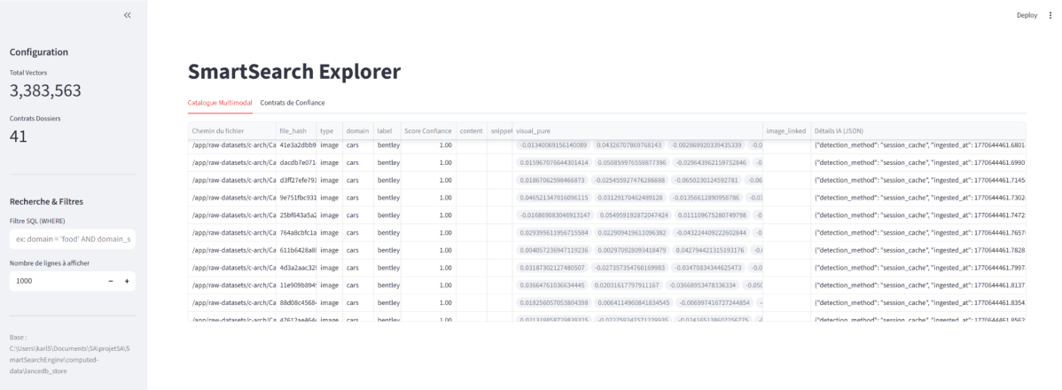The image size is (1062, 390).
Task: Click the Score Confiance column header
Action: pos(427,130)
